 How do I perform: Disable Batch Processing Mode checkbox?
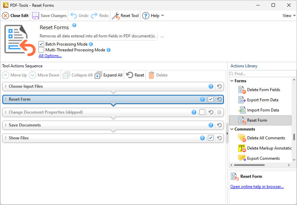tap(41, 44)
